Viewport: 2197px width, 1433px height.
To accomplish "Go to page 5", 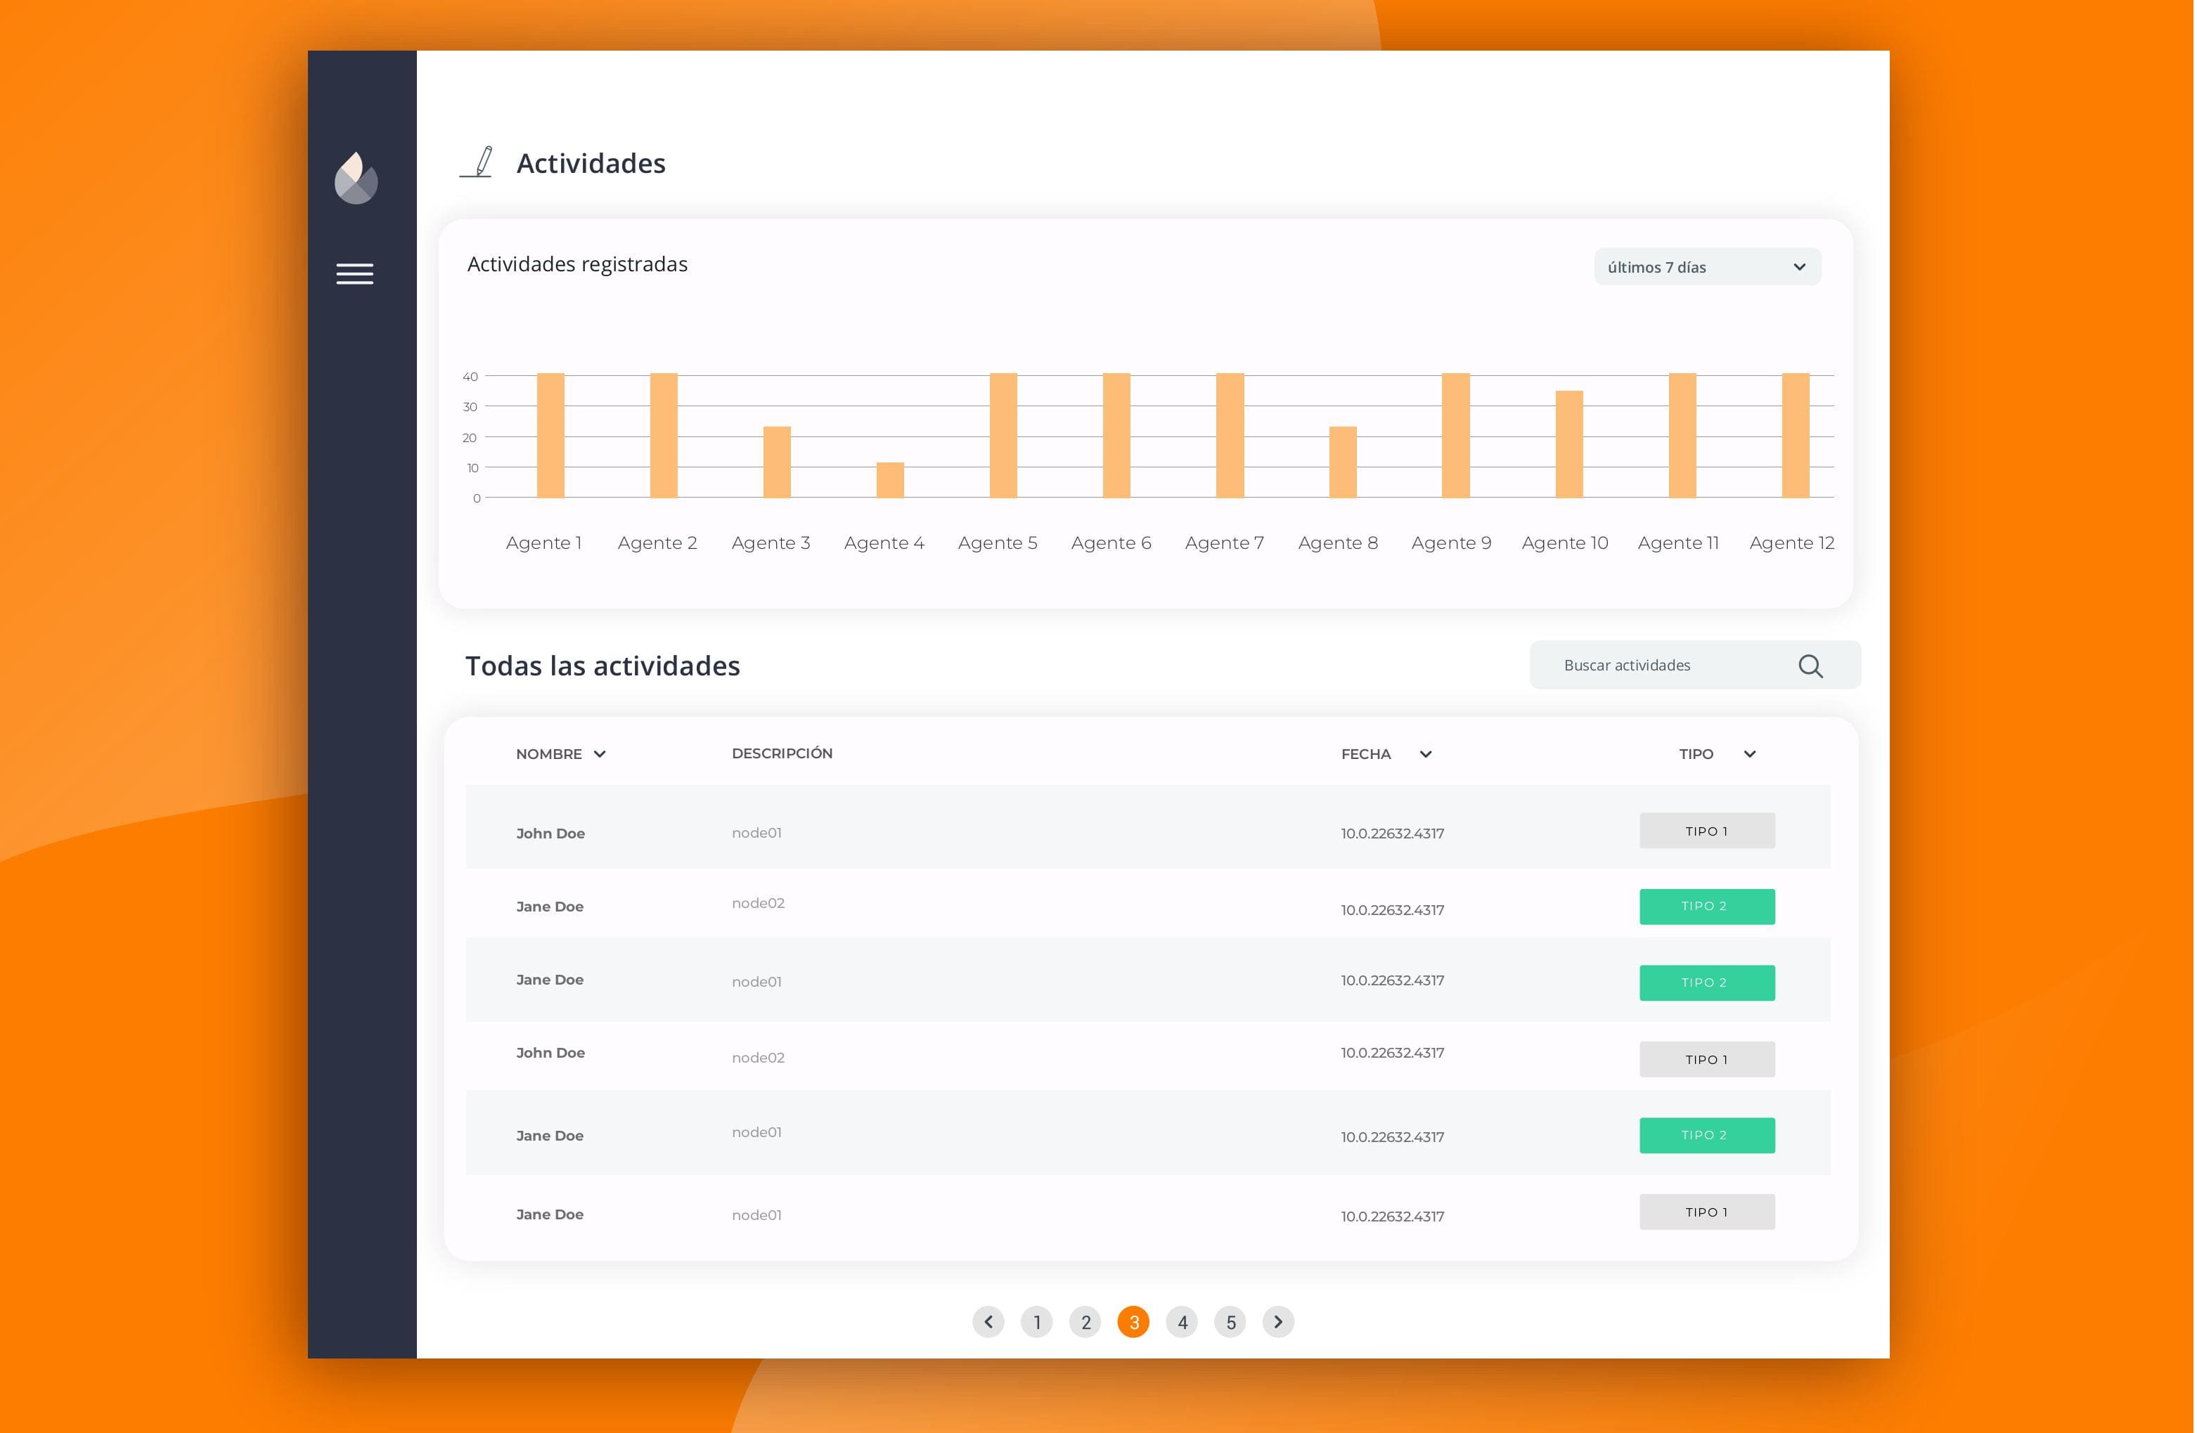I will coord(1230,1321).
